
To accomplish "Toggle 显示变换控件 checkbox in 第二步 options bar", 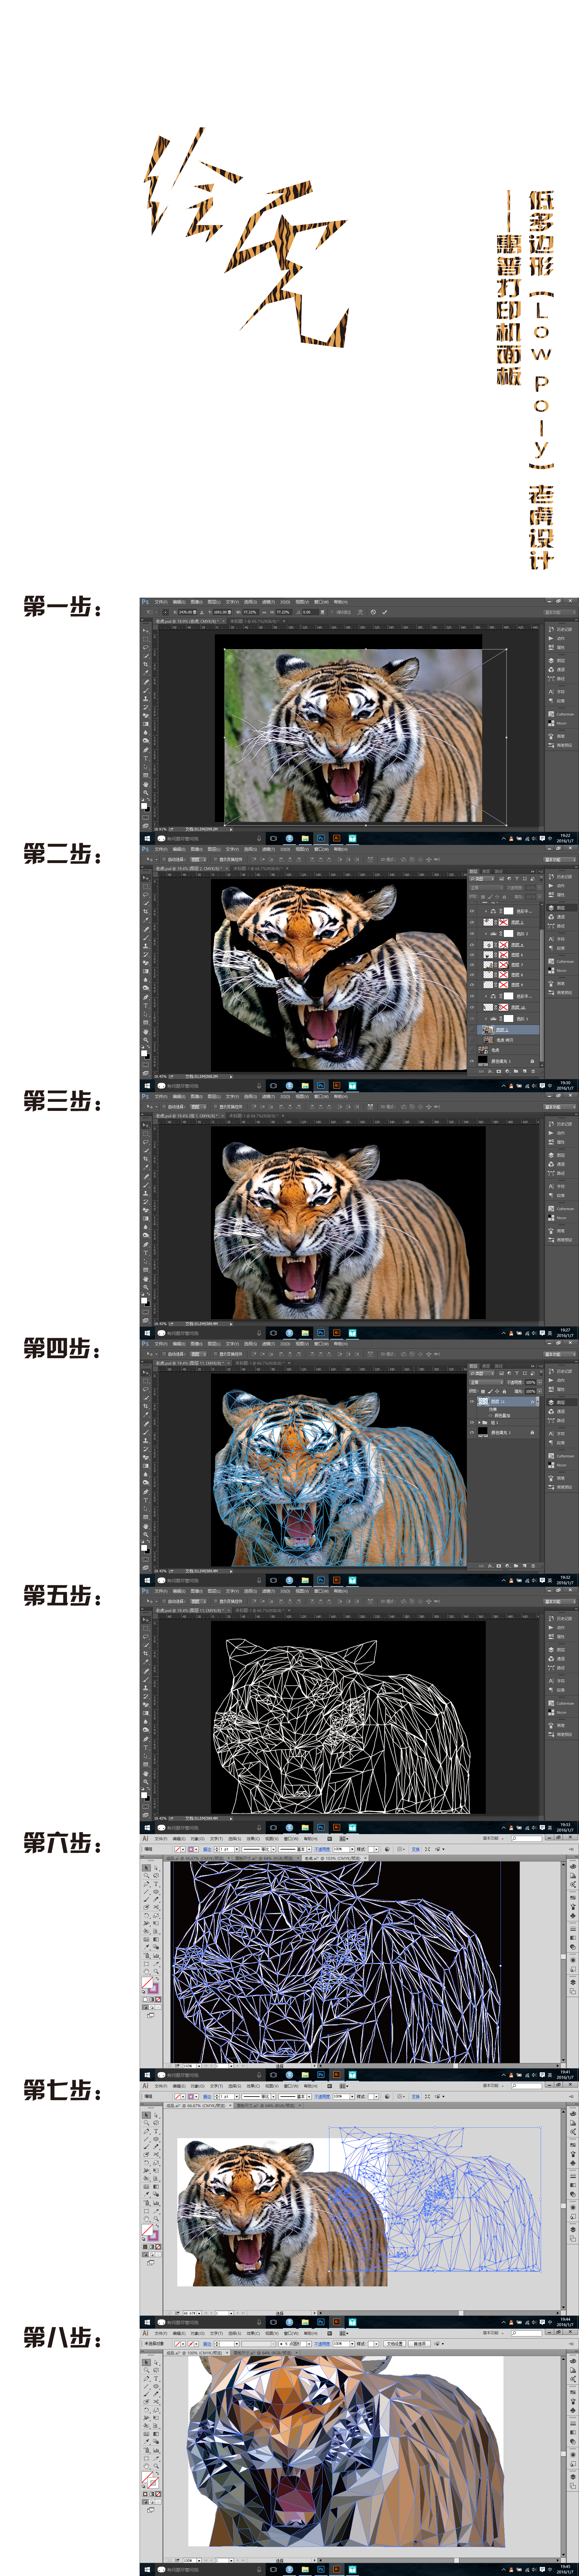I will 216,859.
